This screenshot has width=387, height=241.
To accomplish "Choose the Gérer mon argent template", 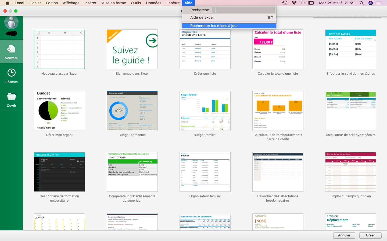I will [x=59, y=111].
